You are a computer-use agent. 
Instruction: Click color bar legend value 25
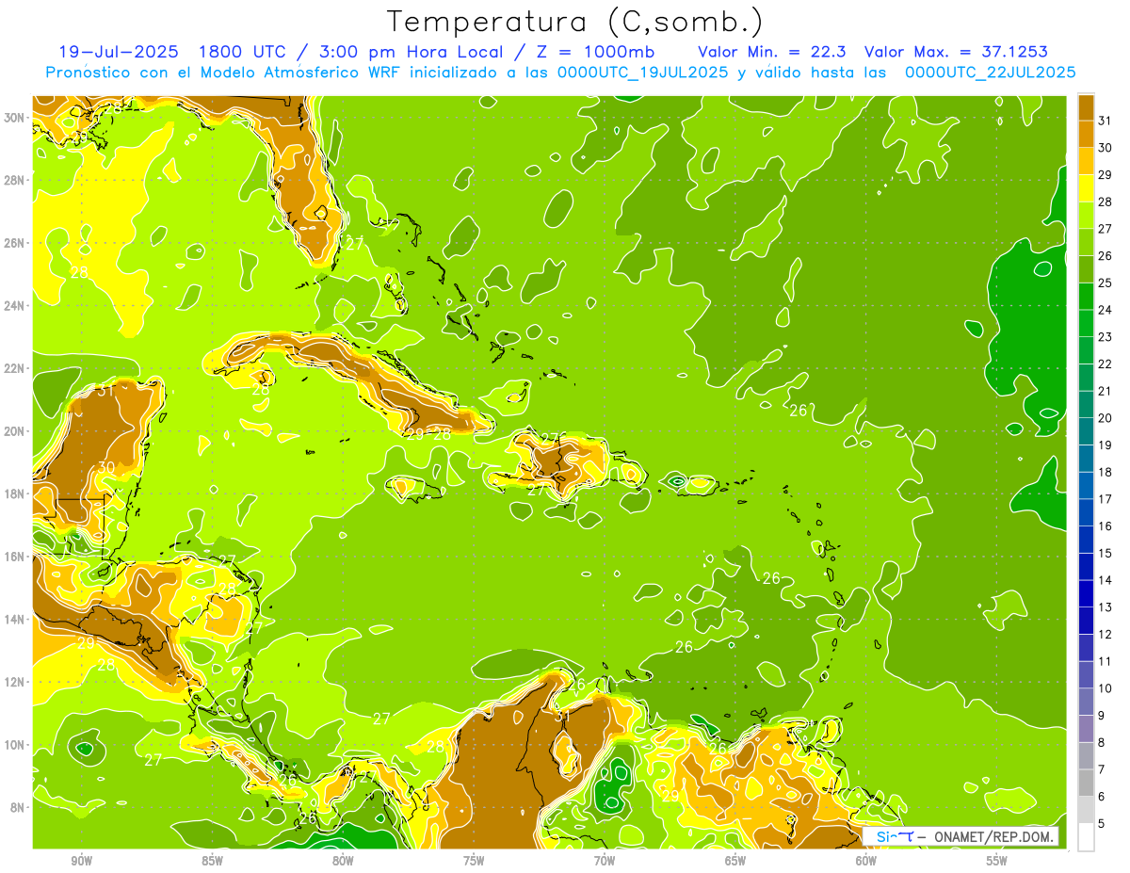pyautogui.click(x=1105, y=283)
